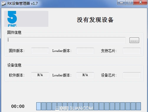Viewport: 148px width, 112px height.
Task: Select the 设备芯片 value field
Action: click(132, 75)
